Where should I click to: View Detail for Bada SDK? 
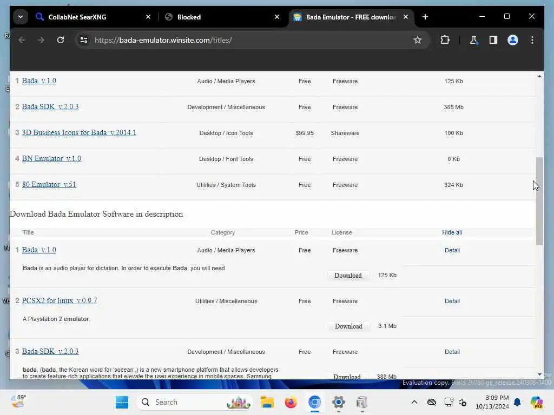tap(452, 352)
